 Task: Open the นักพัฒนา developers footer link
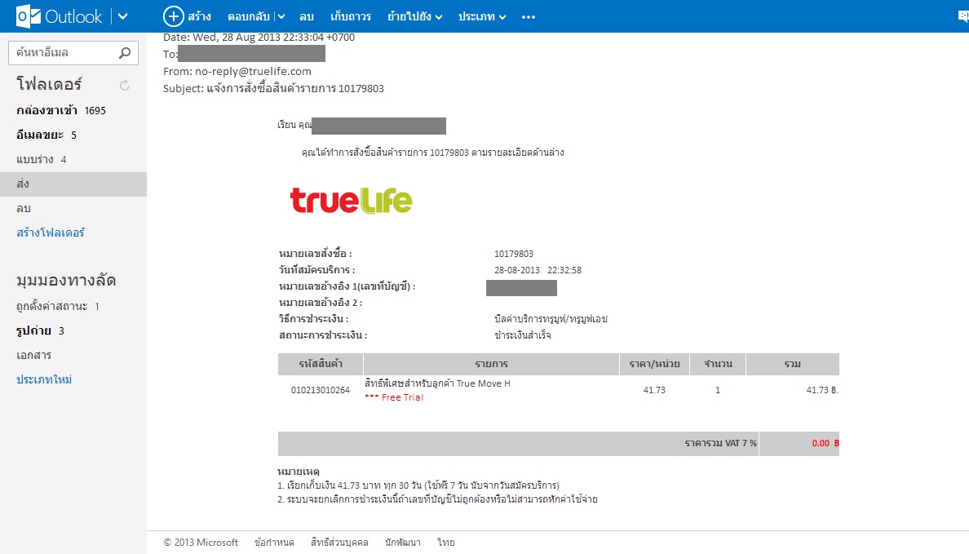(x=402, y=543)
